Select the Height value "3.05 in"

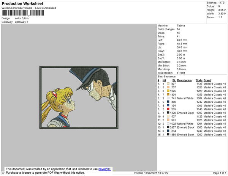[222, 10]
